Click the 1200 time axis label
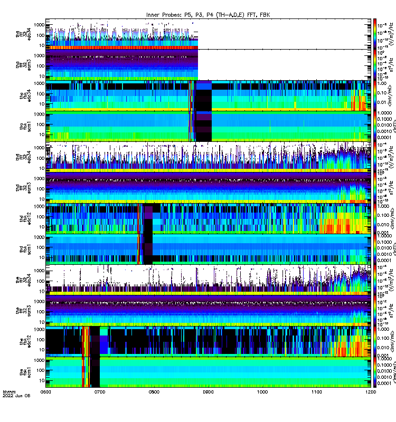Viewport: 396px width, 422px height. 371,392
